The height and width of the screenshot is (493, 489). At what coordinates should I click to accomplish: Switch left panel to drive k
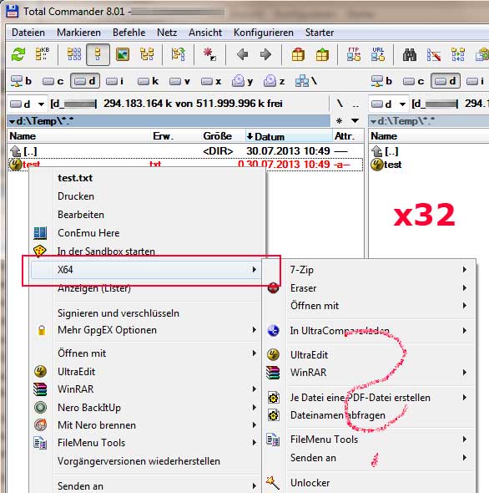pyautogui.click(x=148, y=81)
